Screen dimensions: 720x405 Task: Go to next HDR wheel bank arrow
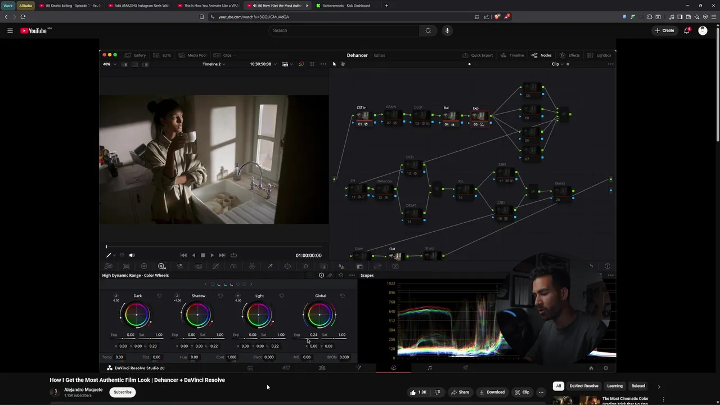[x=251, y=284]
